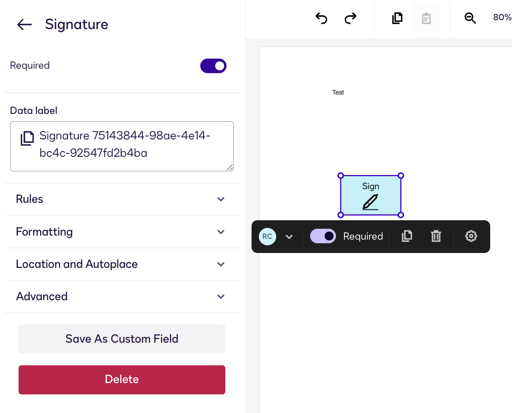Delete field using the trash icon

[x=436, y=236]
